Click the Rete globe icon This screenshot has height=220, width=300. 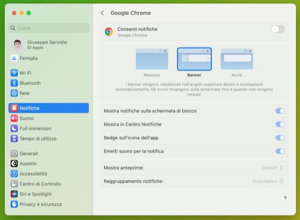click(x=14, y=93)
